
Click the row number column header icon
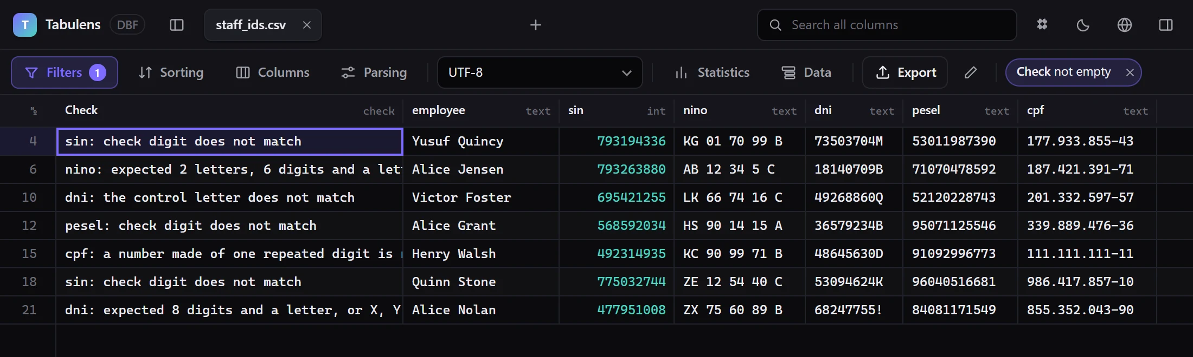coord(34,111)
